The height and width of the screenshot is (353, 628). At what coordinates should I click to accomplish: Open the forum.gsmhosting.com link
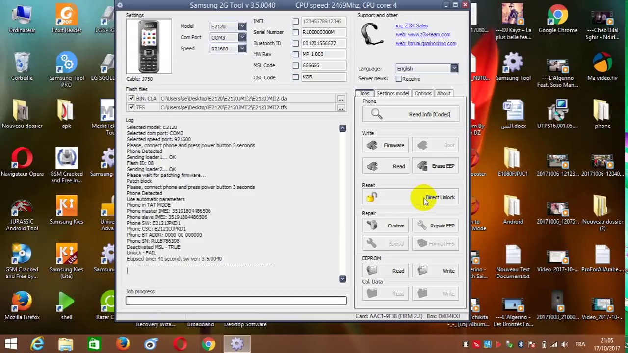426,44
